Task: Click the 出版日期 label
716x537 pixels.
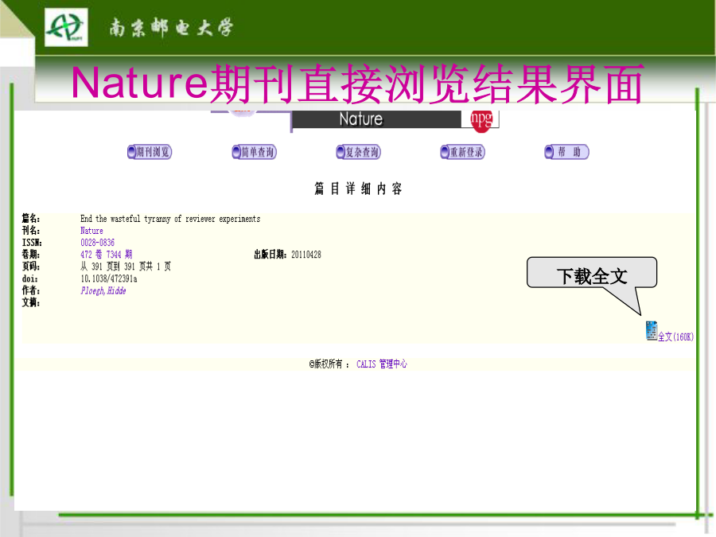Action: coord(271,255)
